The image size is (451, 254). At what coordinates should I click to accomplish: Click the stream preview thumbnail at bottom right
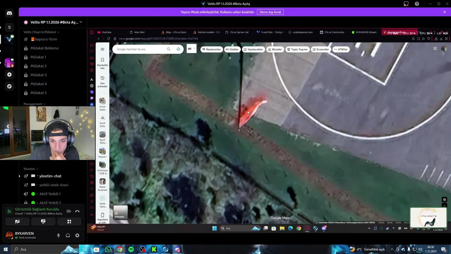[x=428, y=217]
